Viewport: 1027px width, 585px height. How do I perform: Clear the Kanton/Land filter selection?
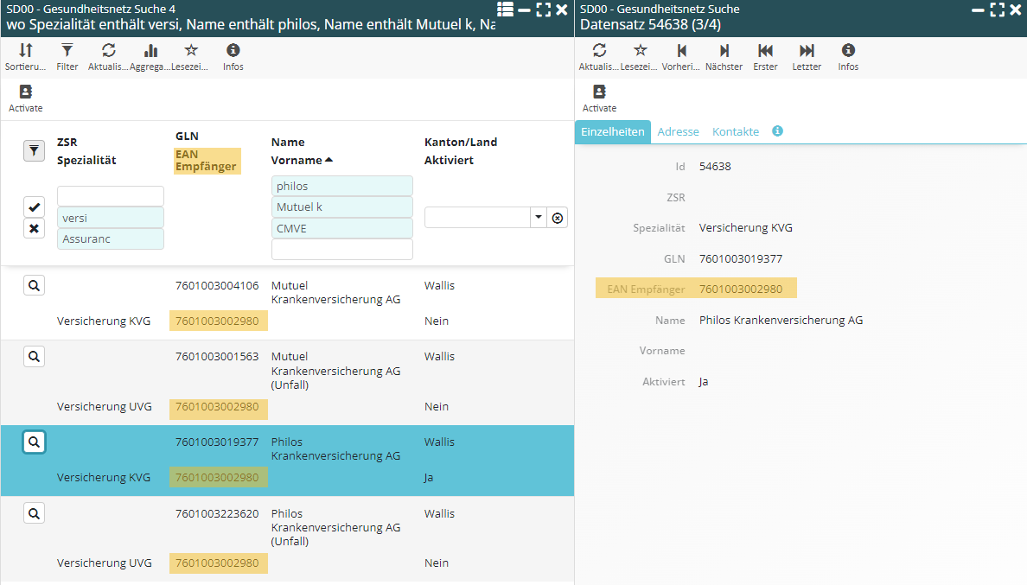(558, 218)
